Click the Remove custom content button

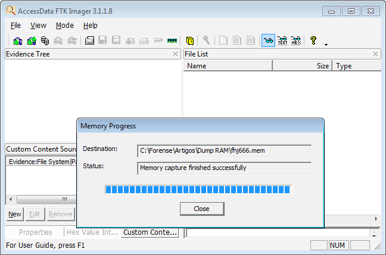[x=61, y=214]
